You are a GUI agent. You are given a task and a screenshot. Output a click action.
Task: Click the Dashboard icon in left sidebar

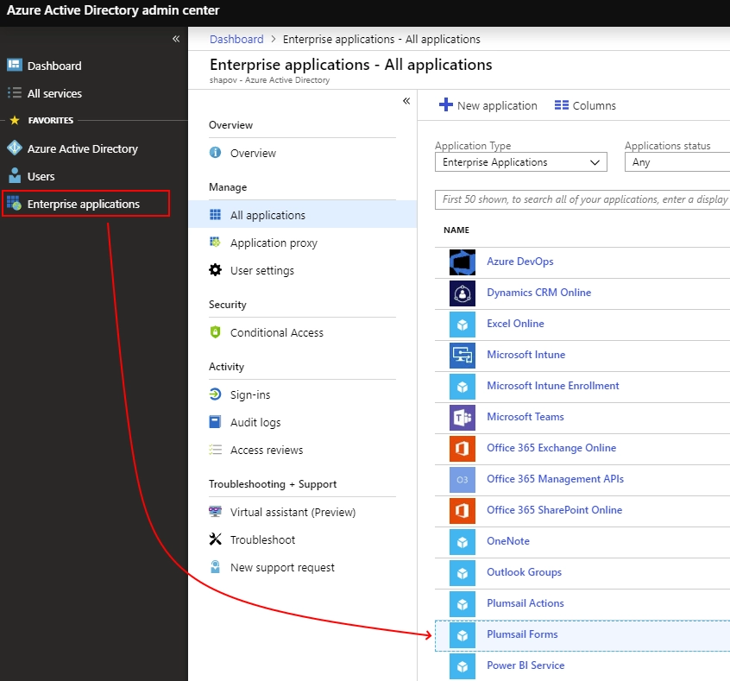click(15, 66)
